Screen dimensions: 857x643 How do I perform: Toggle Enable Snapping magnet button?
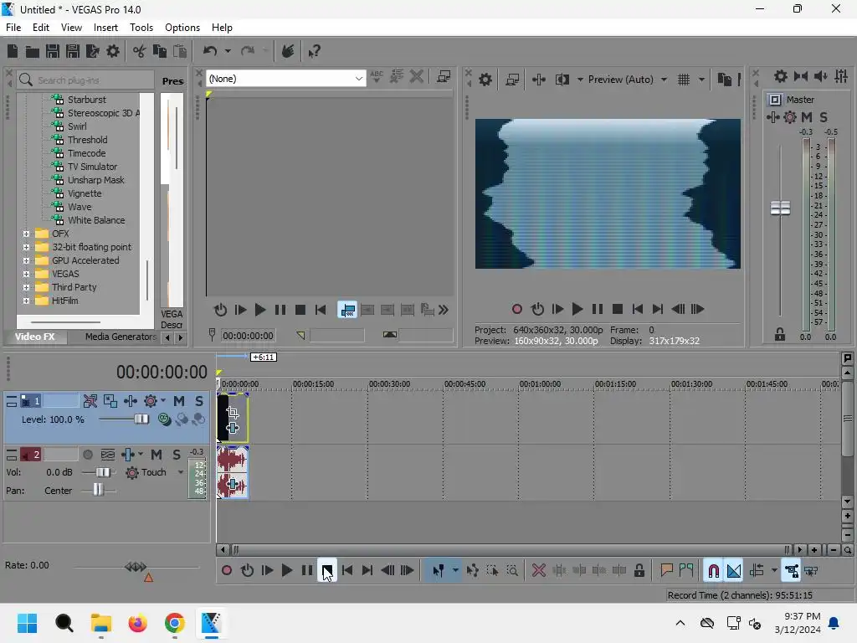(x=713, y=571)
